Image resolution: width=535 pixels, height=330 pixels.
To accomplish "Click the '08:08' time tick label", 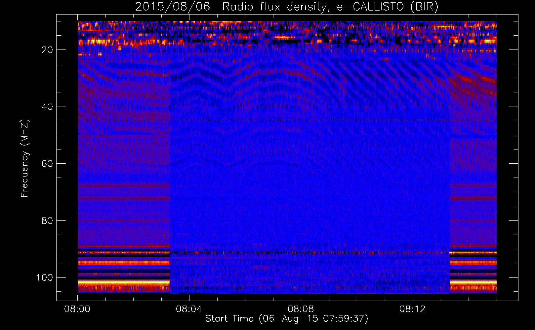I will click(x=301, y=309).
